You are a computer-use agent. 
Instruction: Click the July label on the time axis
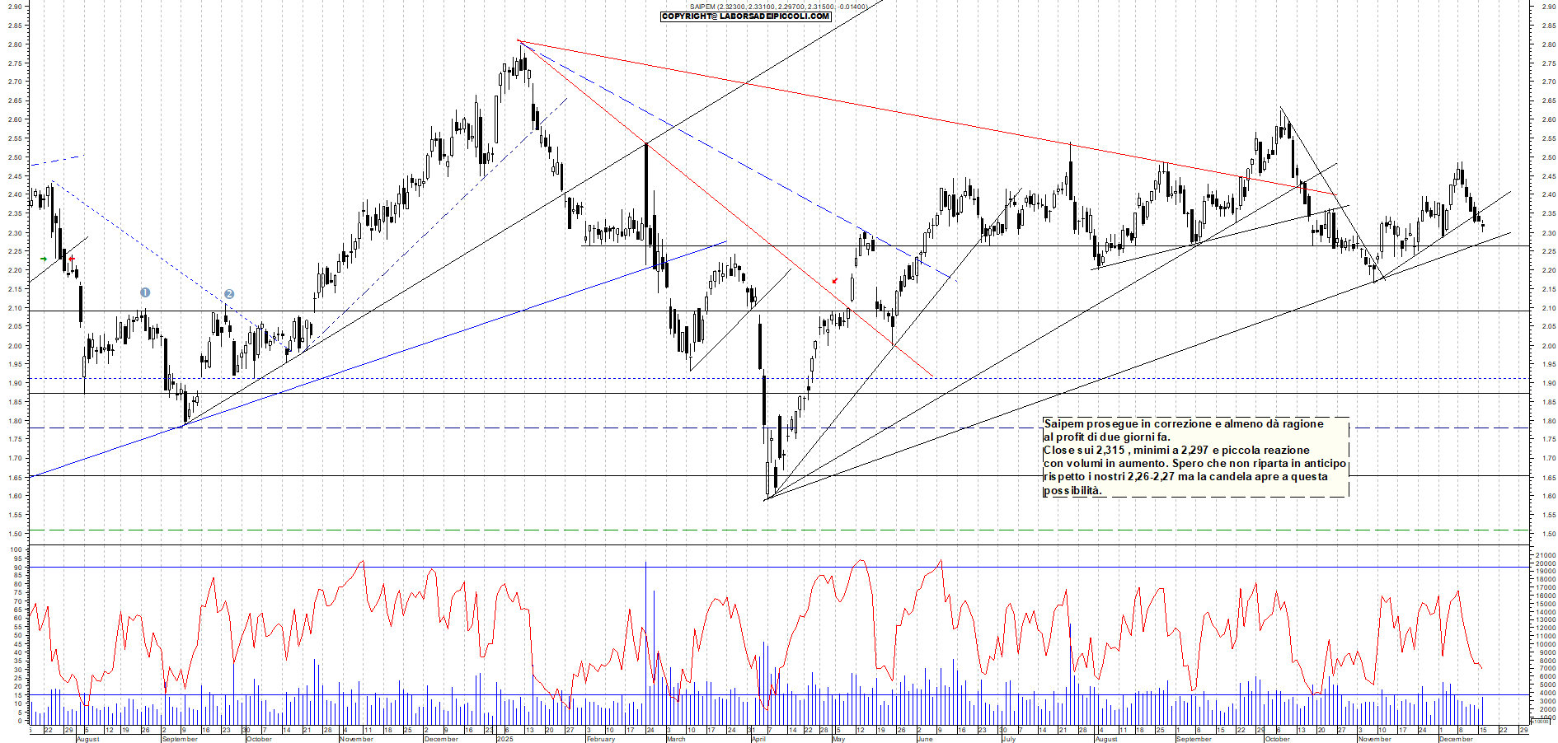pos(1009,739)
